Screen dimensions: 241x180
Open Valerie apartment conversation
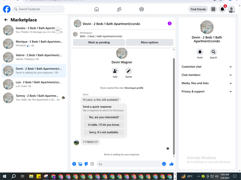[34, 57]
